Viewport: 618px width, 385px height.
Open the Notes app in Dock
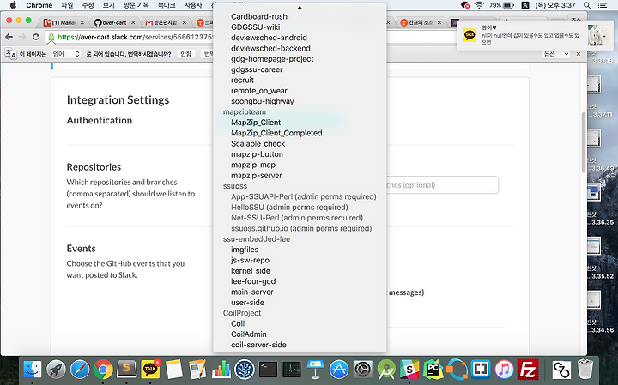(x=173, y=370)
